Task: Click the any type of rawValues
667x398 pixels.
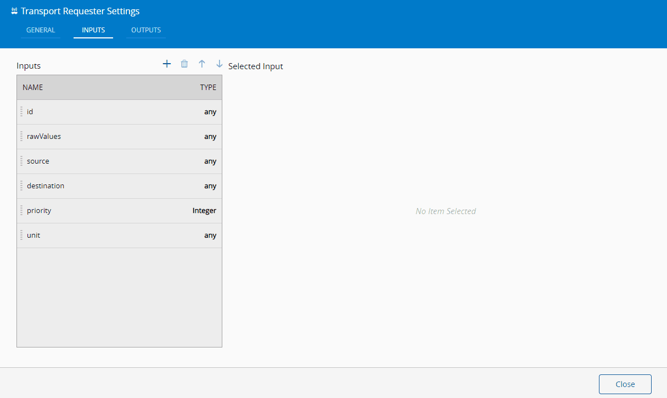Action: 210,137
